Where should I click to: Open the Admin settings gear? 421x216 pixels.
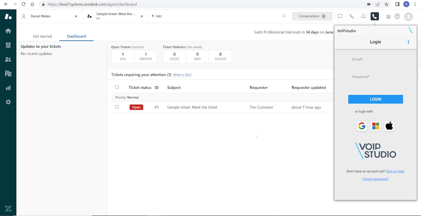[8, 102]
